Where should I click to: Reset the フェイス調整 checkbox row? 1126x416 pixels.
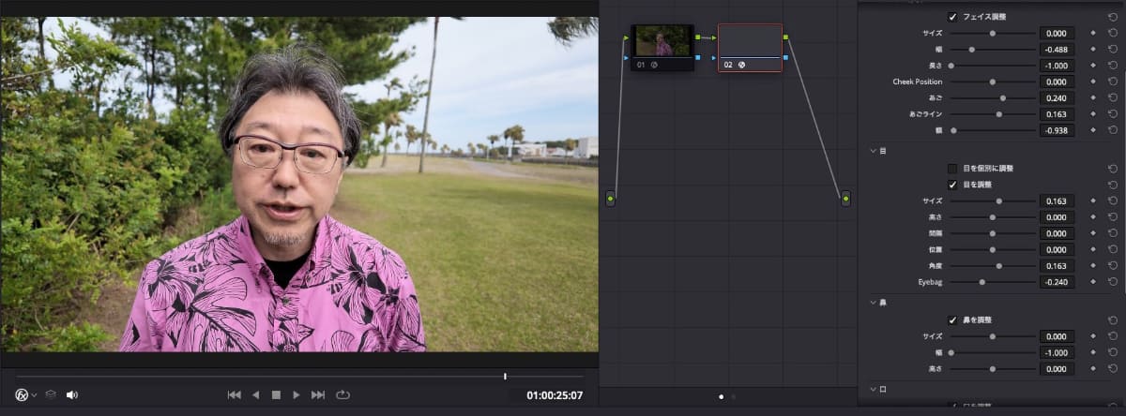pos(1112,17)
